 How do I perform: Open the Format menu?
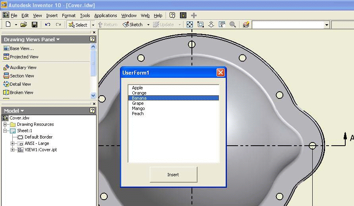click(x=69, y=15)
